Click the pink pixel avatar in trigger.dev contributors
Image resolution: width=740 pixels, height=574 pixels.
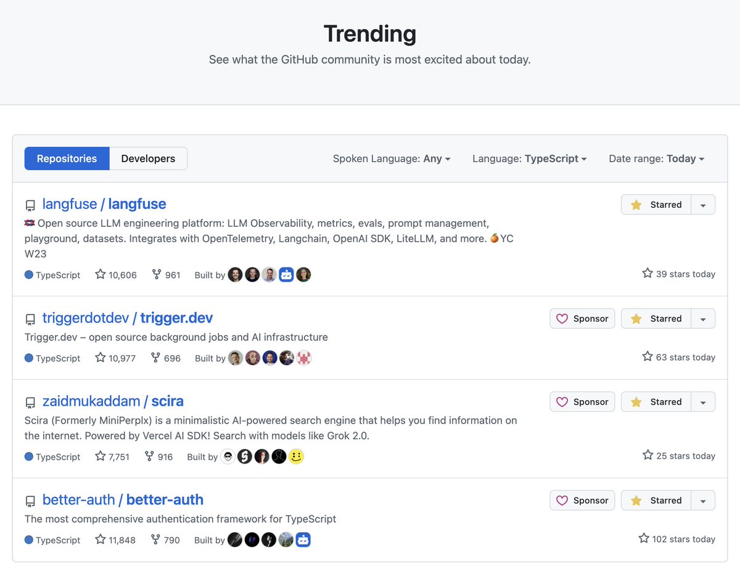(304, 358)
